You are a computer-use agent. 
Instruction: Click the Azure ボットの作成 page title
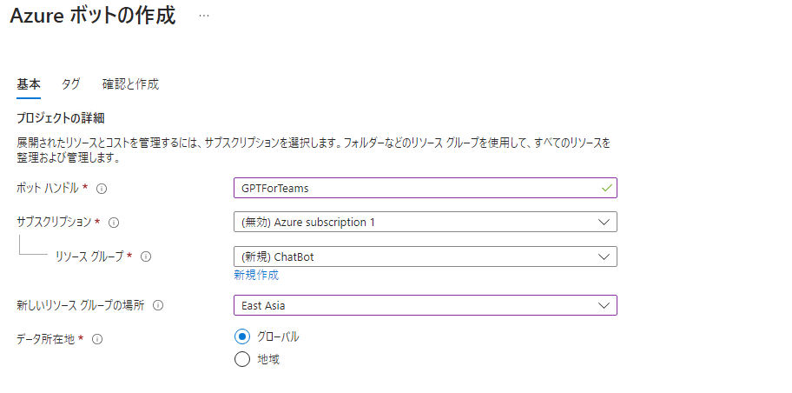coord(93,17)
